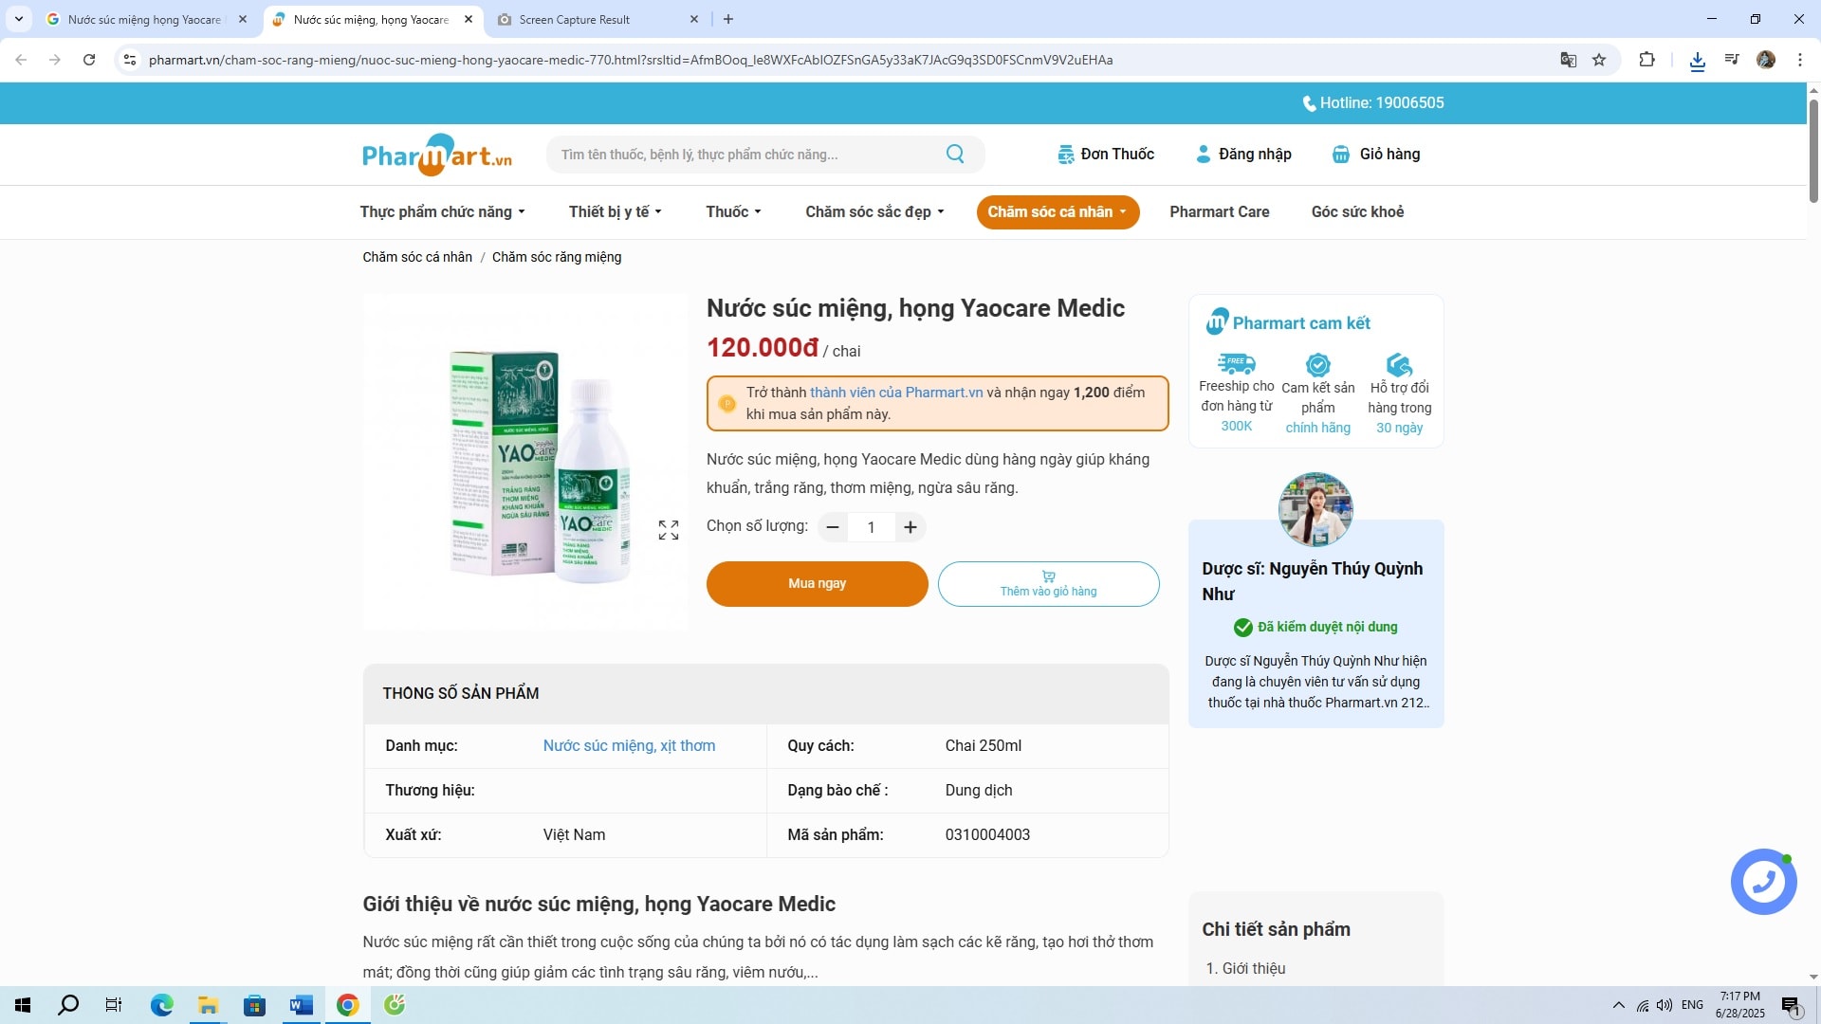Viewport: 1821px width, 1024px height.
Task: Expand the Thuốc dropdown menu
Action: click(x=733, y=211)
